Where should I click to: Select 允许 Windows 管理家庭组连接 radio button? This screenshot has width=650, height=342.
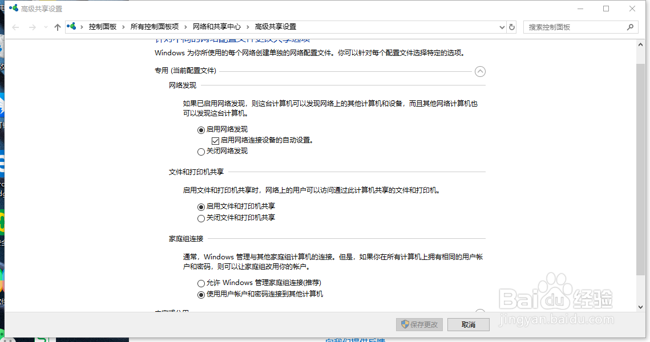tap(201, 284)
